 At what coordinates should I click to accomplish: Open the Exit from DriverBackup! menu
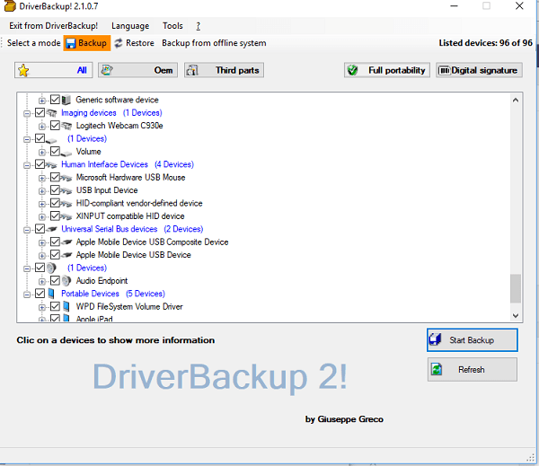(53, 26)
